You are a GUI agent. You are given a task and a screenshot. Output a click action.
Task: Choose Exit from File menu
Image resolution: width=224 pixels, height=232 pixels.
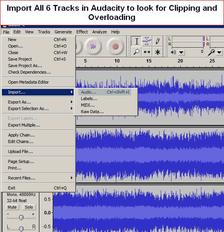[x=38, y=188]
